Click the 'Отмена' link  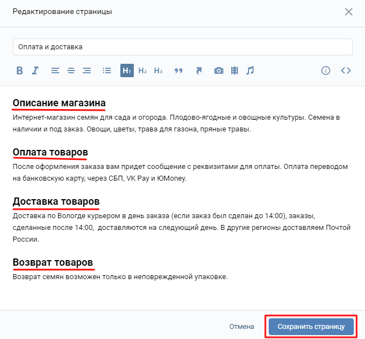(x=242, y=326)
